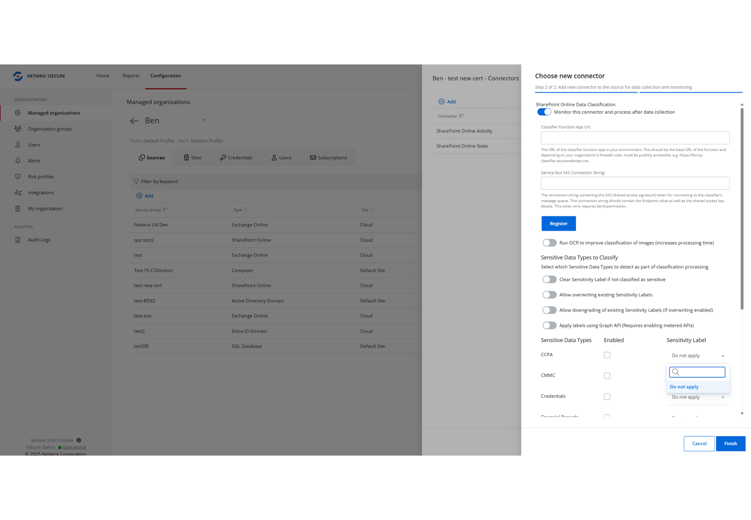
Task: Open the Credentials Sensitivity Label dropdown
Action: (x=698, y=397)
